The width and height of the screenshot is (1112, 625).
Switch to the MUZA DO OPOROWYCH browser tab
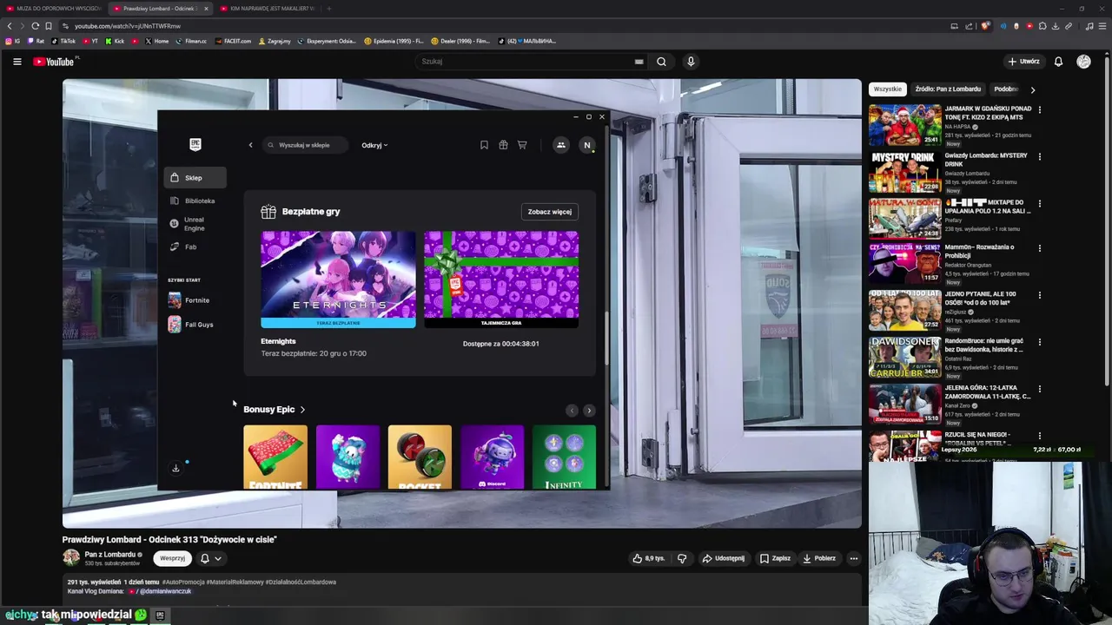[54, 9]
